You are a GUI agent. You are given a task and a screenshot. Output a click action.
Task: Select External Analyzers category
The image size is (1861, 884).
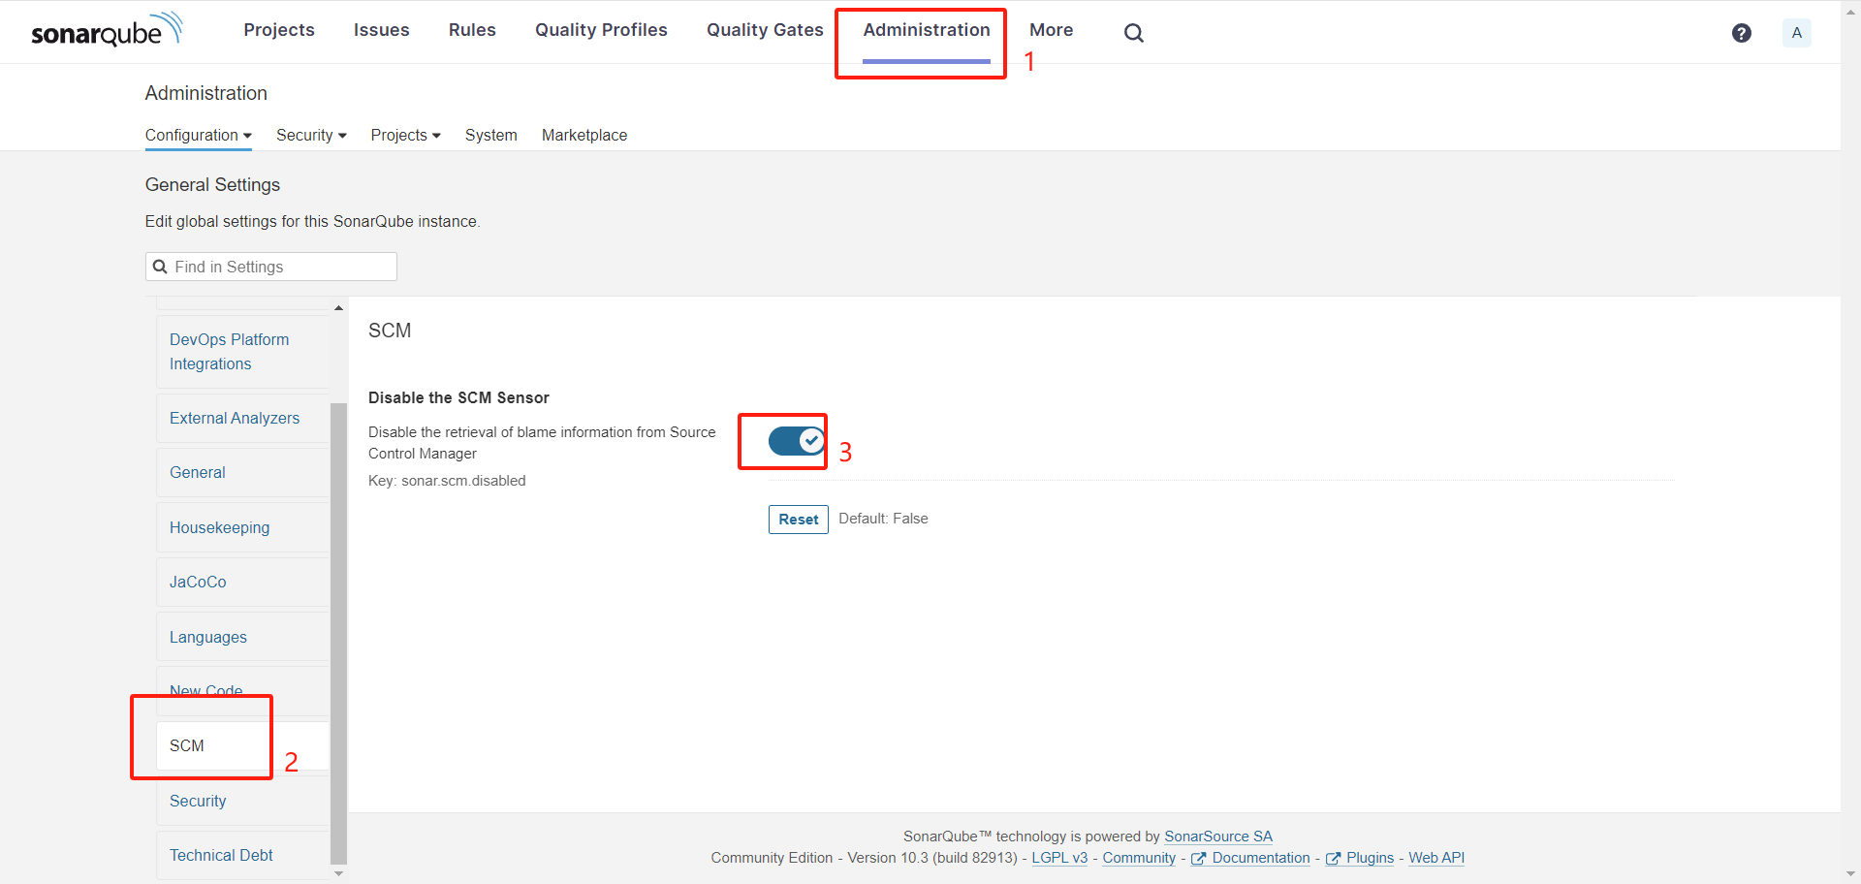[x=242, y=419]
